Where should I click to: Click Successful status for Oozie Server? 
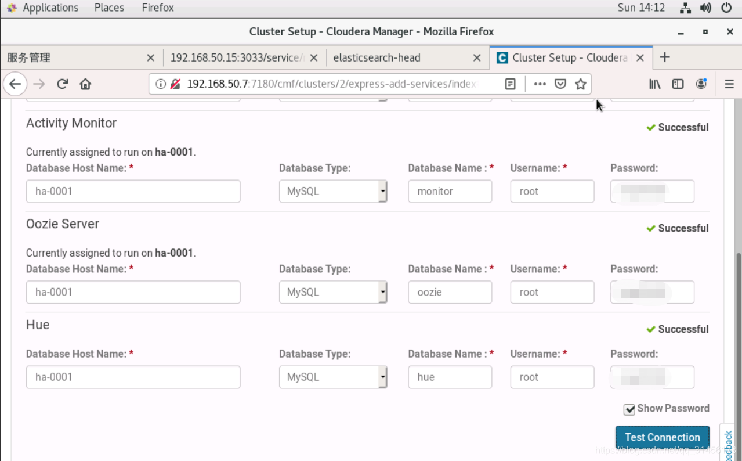click(678, 228)
